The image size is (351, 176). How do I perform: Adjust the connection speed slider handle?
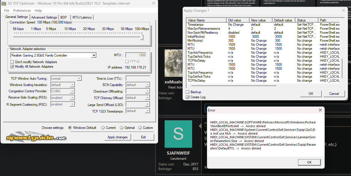[142, 37]
